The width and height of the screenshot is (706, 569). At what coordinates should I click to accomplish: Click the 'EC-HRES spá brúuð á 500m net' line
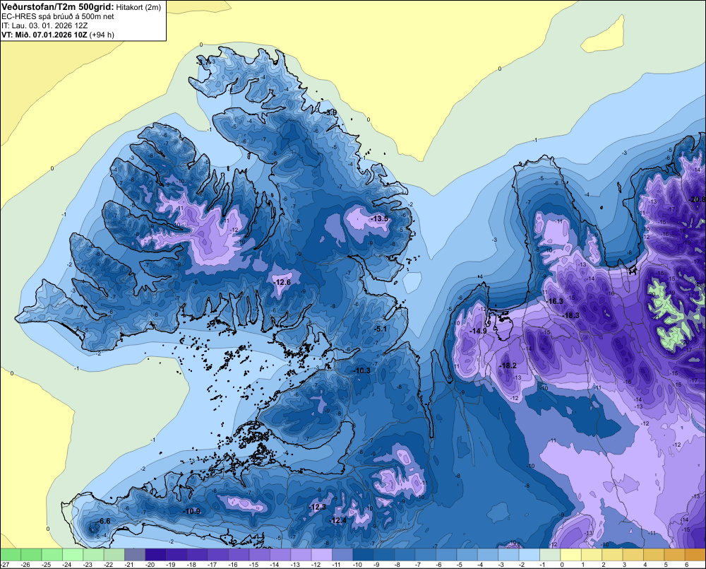(x=58, y=17)
